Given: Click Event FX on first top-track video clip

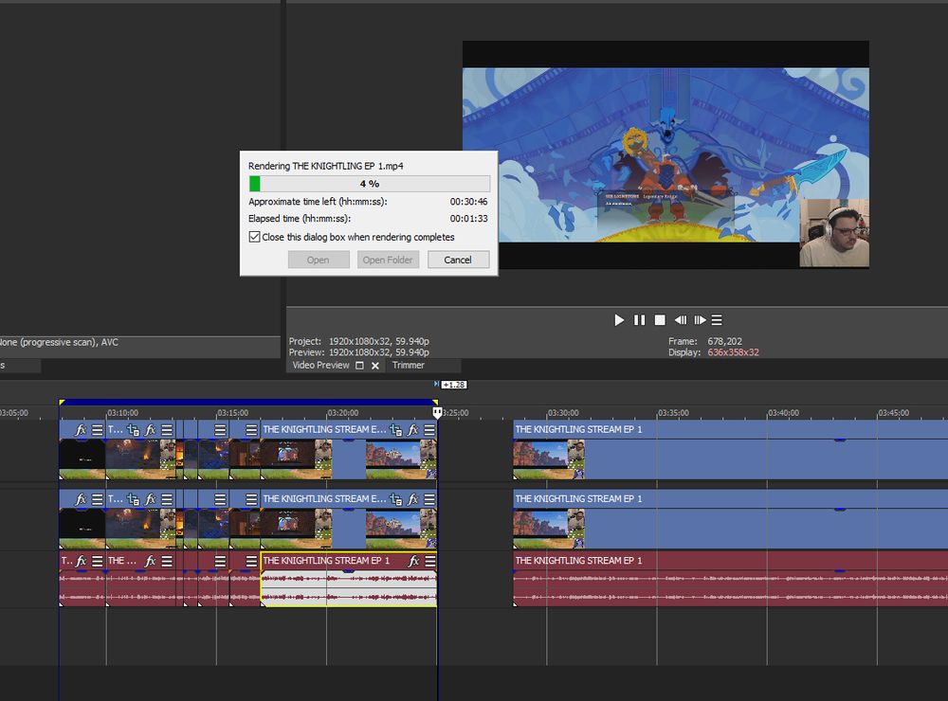Looking at the screenshot, I should 81,430.
